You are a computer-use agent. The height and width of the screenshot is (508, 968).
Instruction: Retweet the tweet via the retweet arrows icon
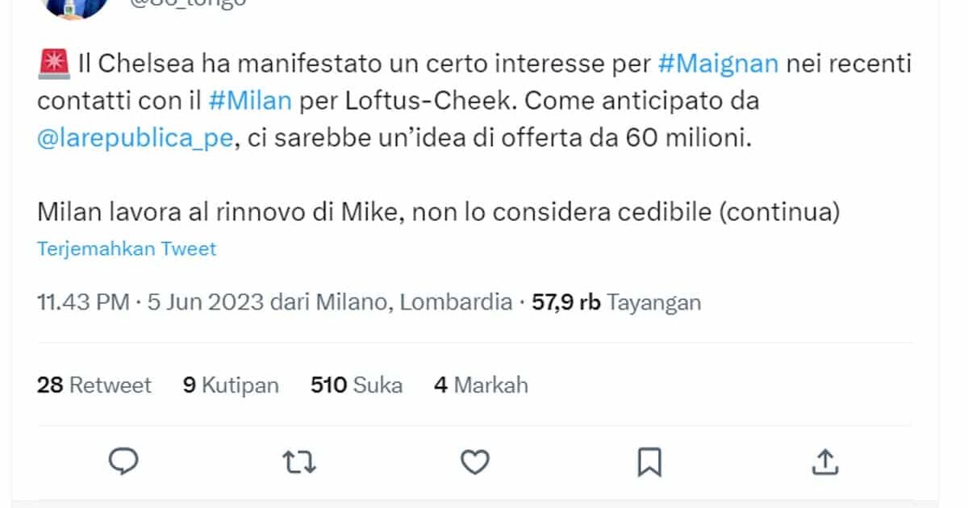298,462
